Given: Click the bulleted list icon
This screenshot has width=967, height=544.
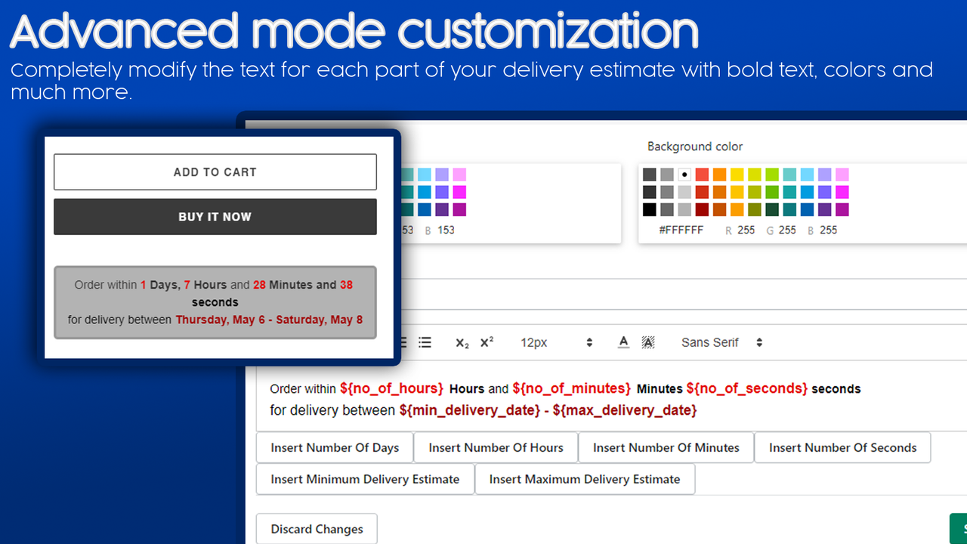Looking at the screenshot, I should [425, 342].
